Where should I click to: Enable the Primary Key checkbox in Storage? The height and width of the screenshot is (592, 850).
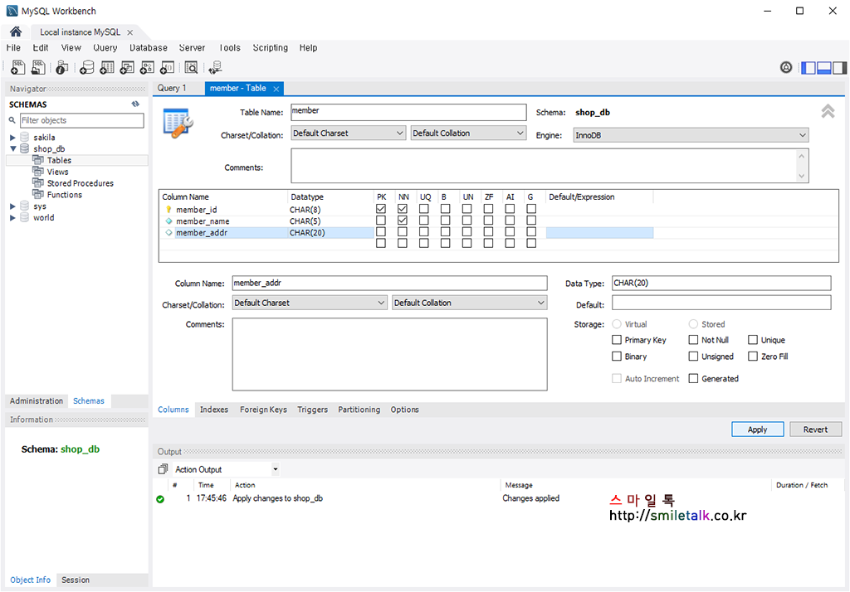[x=617, y=340]
